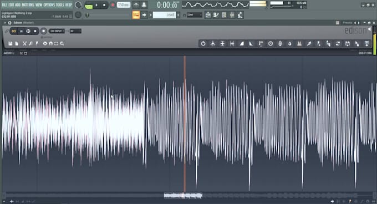The width and height of the screenshot is (377, 204).
Task: Click Edison undo circular-arrow tool
Action: (203, 43)
